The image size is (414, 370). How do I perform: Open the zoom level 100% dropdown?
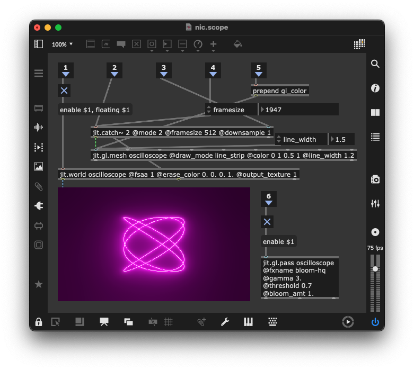[63, 44]
